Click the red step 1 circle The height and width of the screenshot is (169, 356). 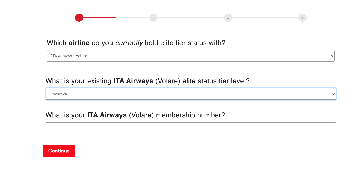click(x=79, y=18)
